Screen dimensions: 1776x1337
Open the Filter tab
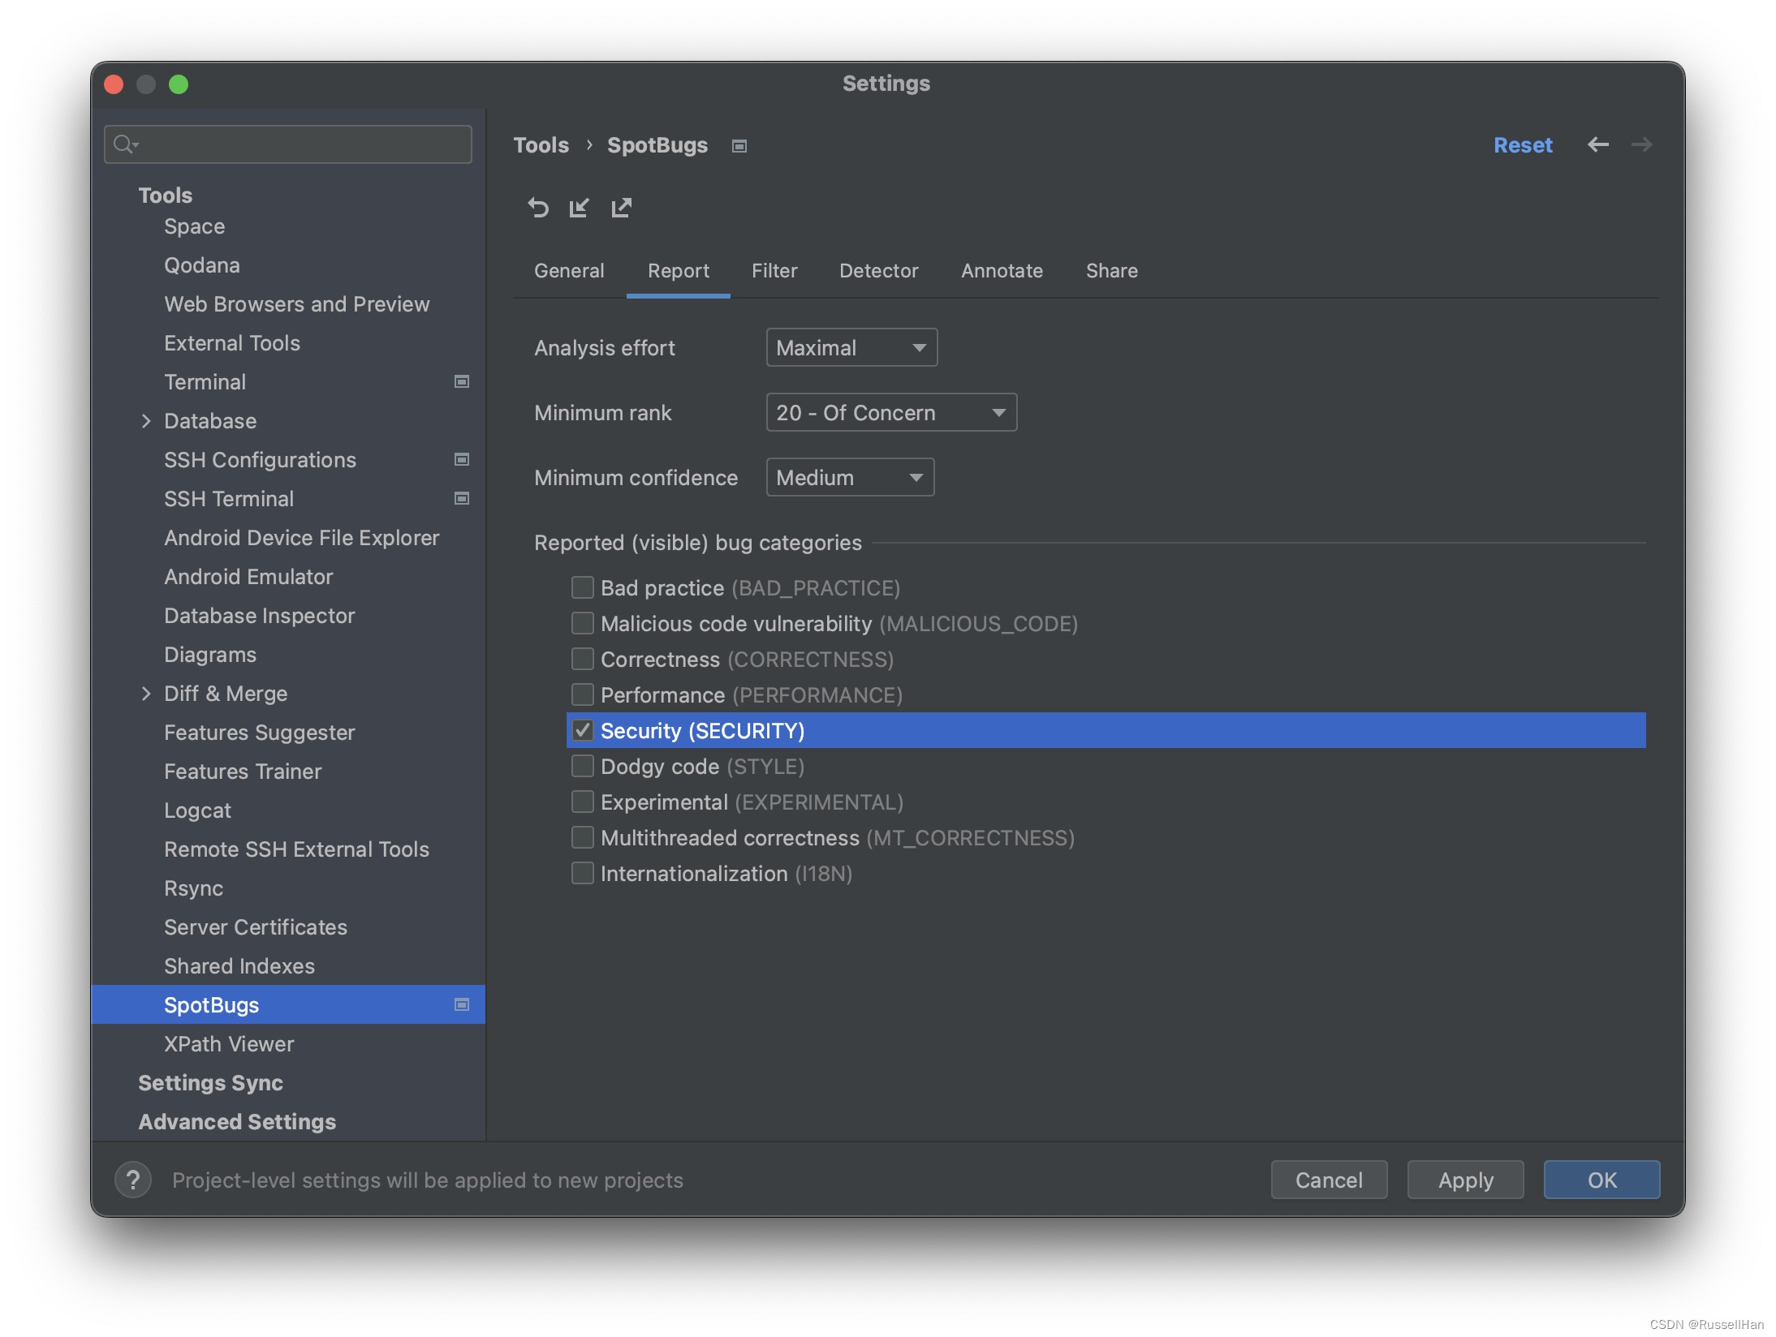(x=774, y=271)
